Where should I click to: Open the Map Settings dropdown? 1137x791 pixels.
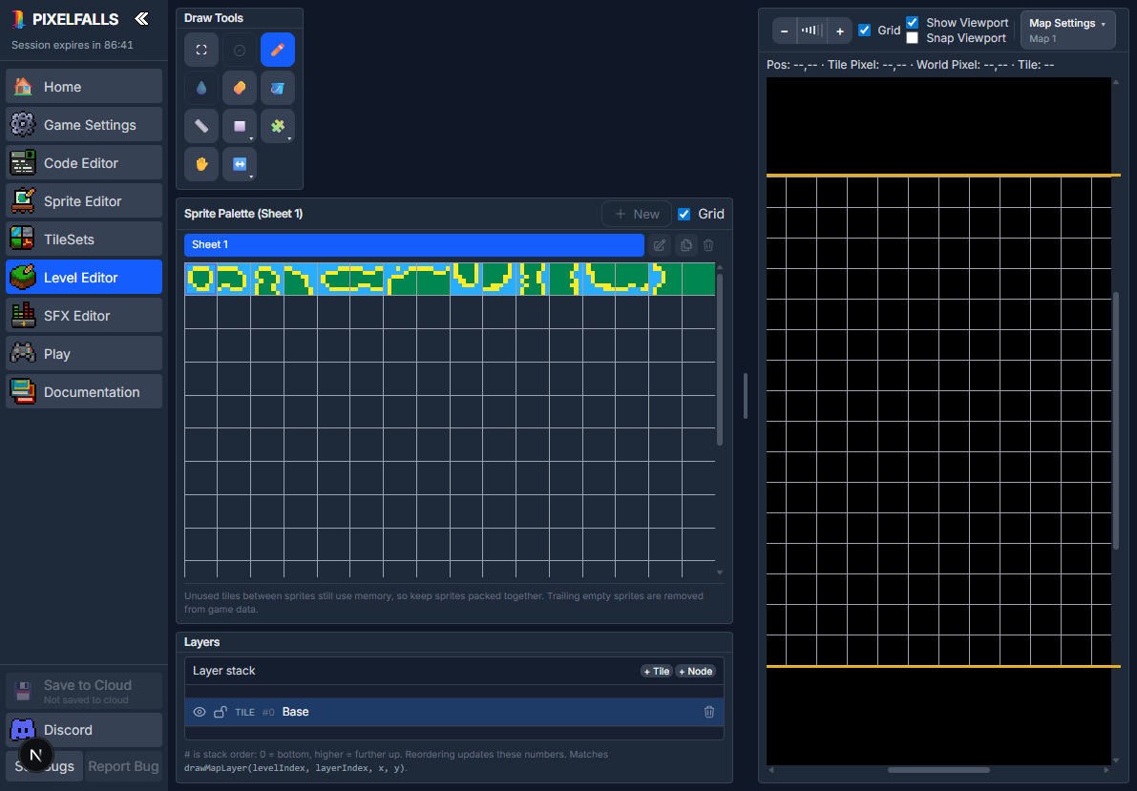(x=1067, y=30)
